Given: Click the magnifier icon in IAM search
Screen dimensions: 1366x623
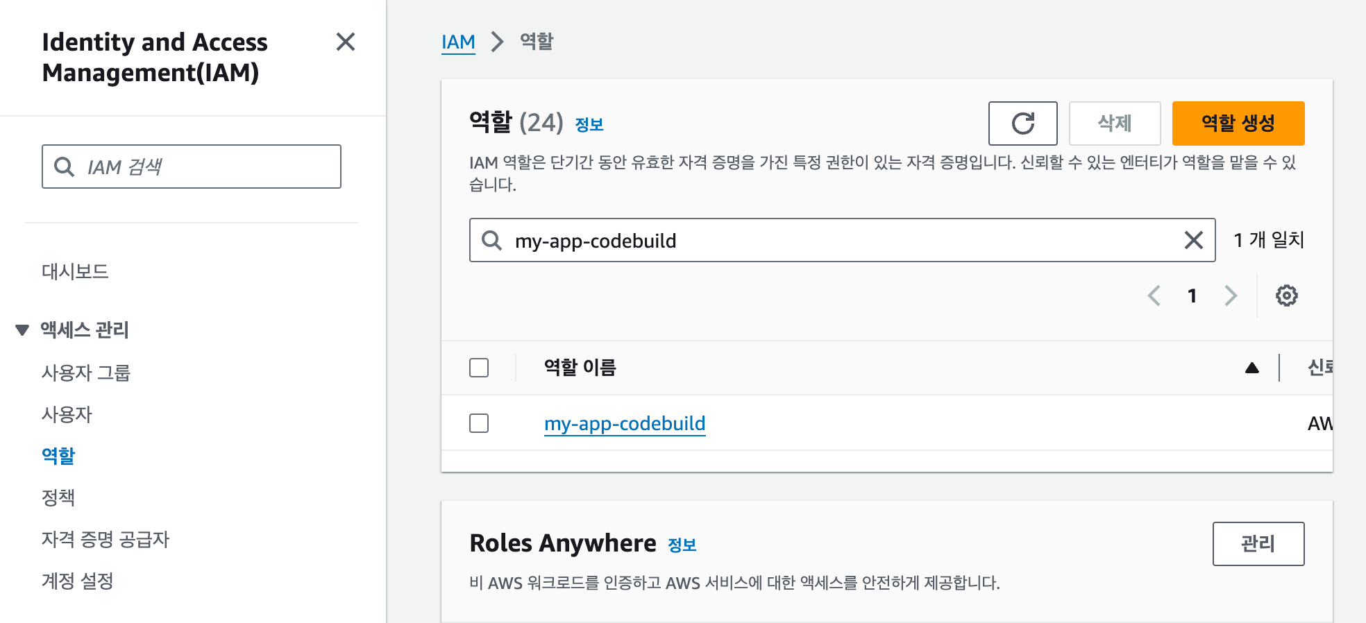Looking at the screenshot, I should coord(65,167).
